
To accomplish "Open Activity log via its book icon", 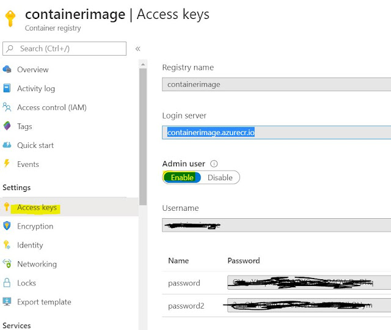I will point(7,88).
